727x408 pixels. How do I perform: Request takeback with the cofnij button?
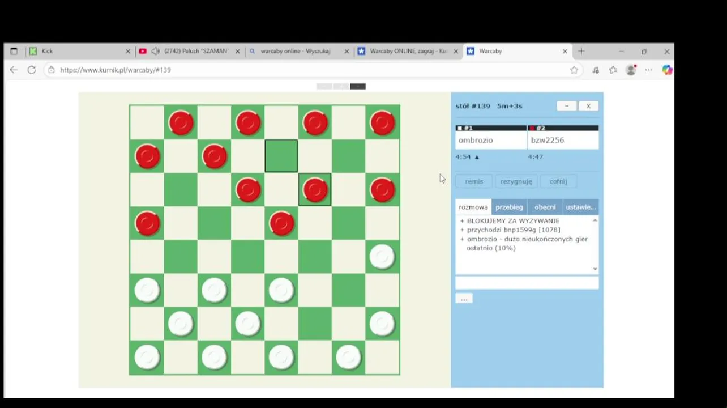click(x=558, y=181)
